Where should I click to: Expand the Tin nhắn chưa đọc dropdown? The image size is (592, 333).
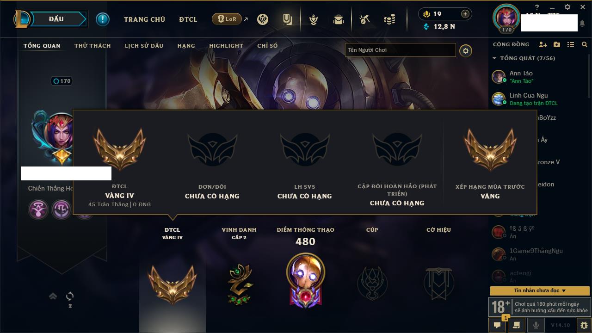540,291
